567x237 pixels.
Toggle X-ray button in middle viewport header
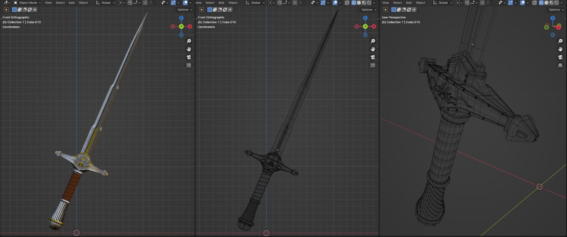pos(347,3)
